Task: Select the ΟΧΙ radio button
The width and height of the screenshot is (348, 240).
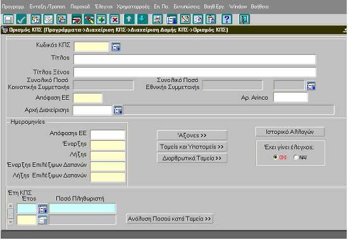Action: pyautogui.click(x=275, y=157)
